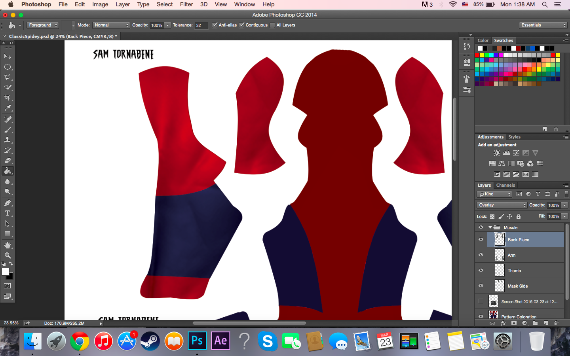Select the Eraser tool
The width and height of the screenshot is (570, 356).
pyautogui.click(x=8, y=161)
